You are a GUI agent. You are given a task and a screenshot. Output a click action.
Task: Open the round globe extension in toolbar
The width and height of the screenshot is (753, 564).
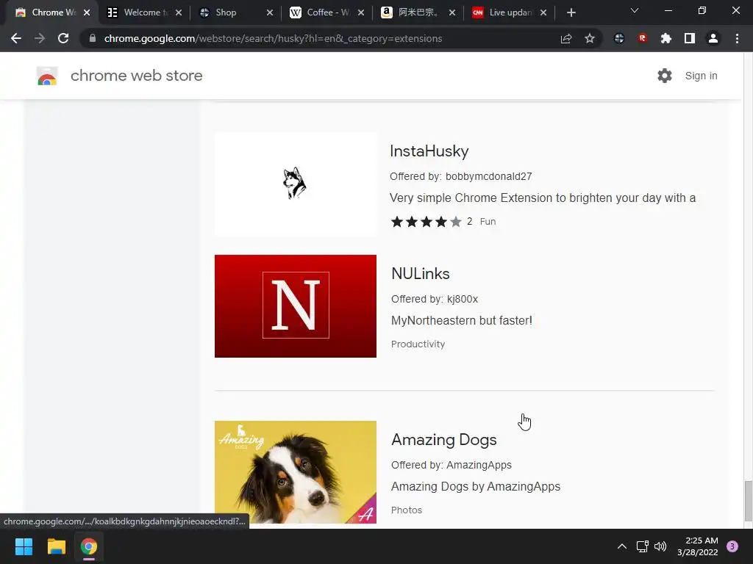pos(619,38)
